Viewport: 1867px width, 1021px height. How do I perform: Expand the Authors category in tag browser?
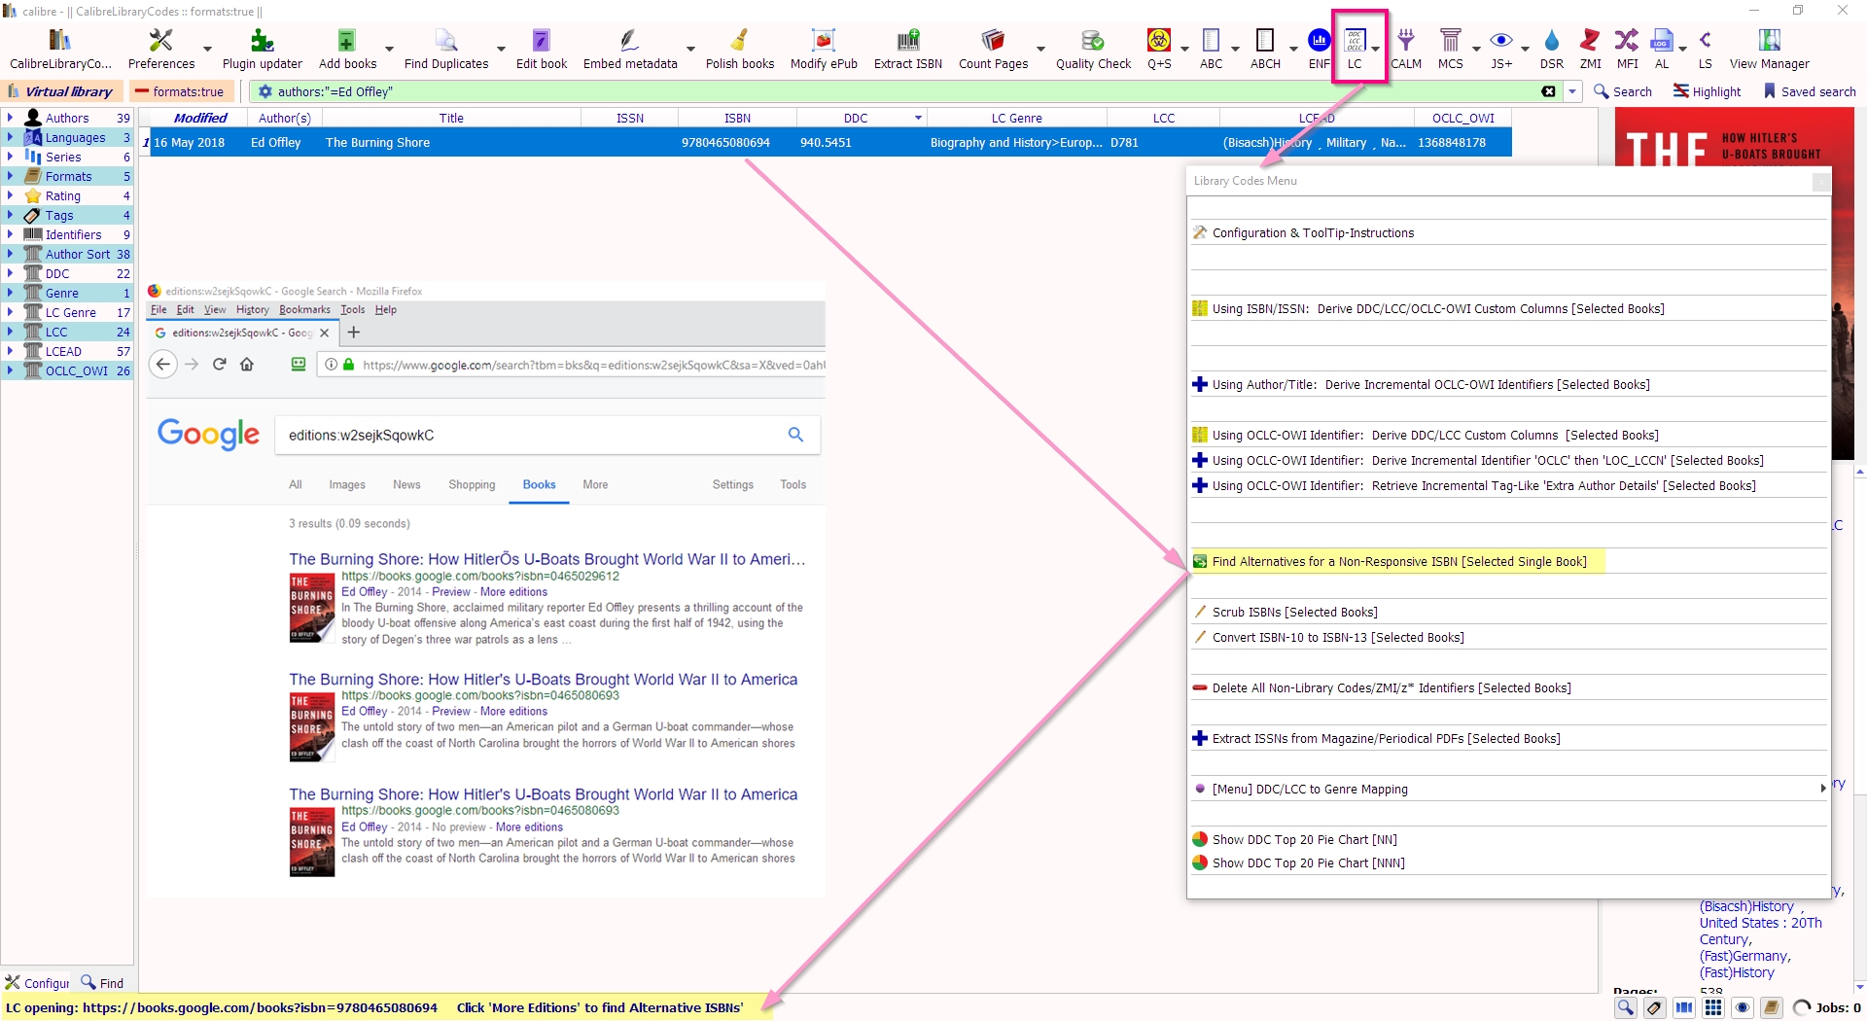tap(10, 118)
